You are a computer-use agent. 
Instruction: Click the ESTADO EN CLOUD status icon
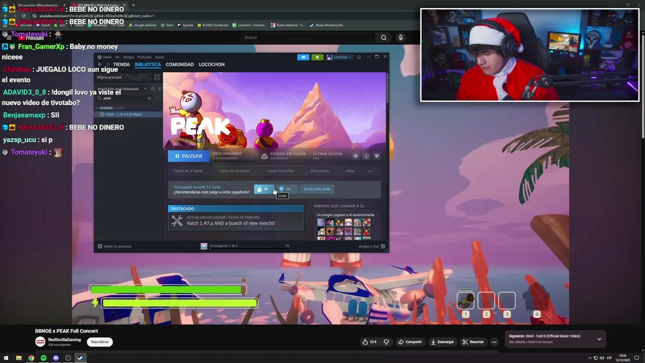tap(264, 156)
